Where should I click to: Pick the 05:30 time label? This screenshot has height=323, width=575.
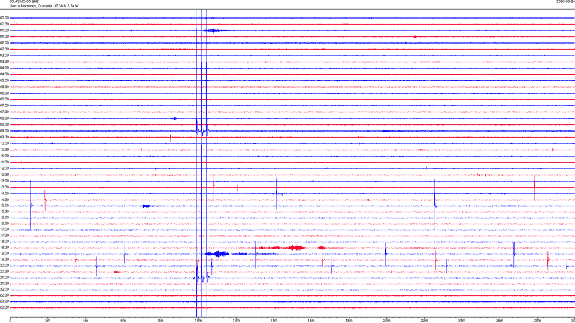pos(4,87)
